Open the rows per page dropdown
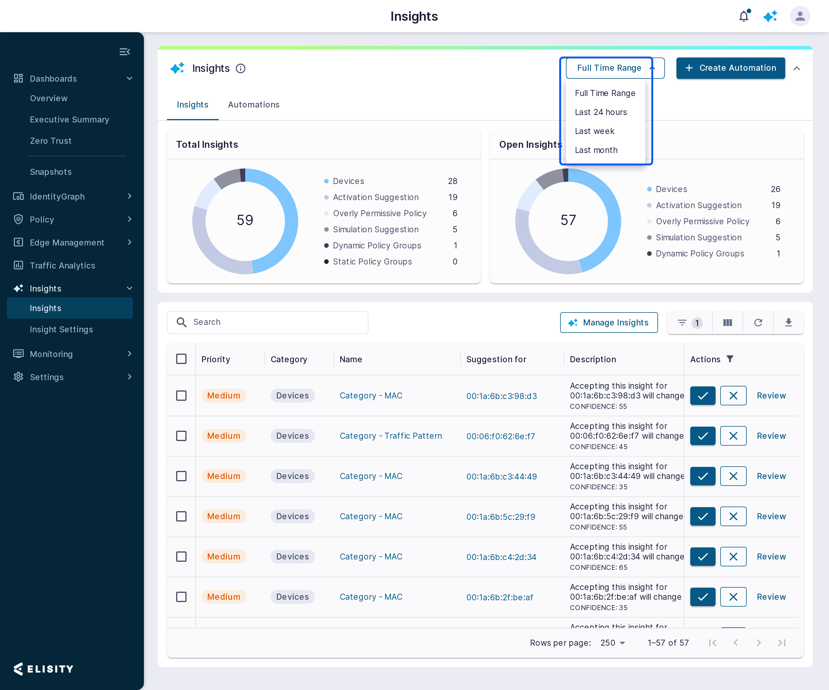 tap(613, 643)
